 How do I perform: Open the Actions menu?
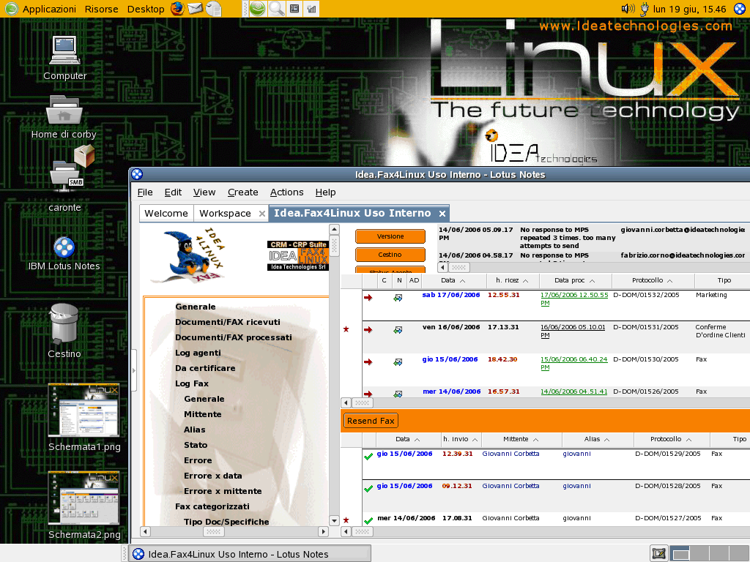coord(286,192)
